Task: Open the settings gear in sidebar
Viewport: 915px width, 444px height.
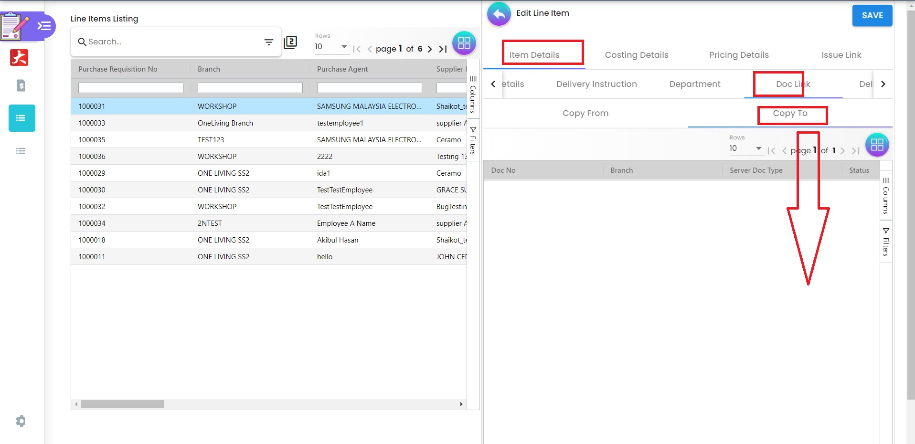Action: pos(21,421)
